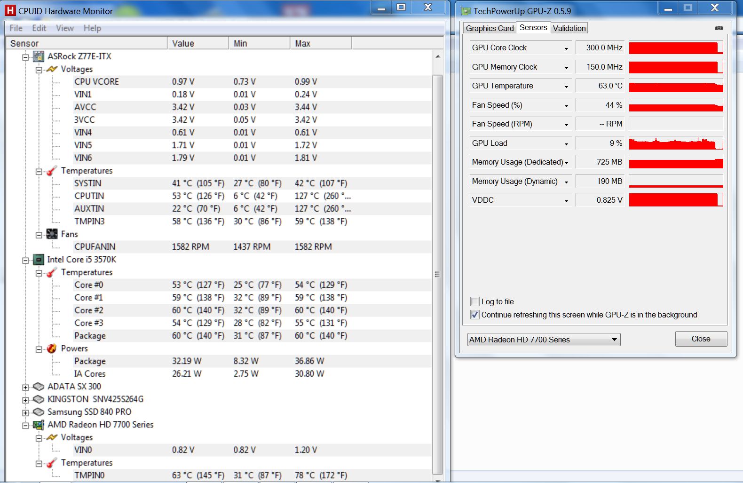The height and width of the screenshot is (483, 743).
Task: Open the VDDC sensor dropdown
Action: (x=566, y=200)
